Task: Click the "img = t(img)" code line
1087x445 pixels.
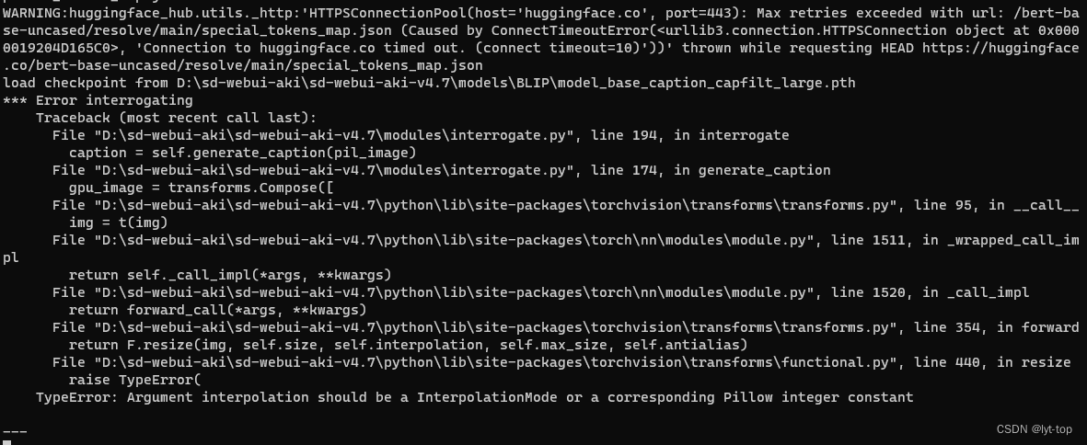Action: click(x=114, y=222)
